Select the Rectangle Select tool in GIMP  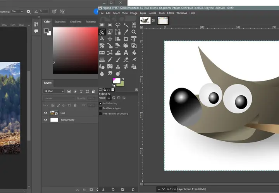[102, 25]
